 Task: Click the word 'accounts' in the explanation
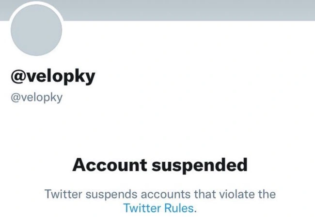[x=159, y=194]
